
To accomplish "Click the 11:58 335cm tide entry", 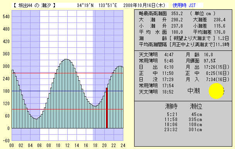I will point(183,120).
